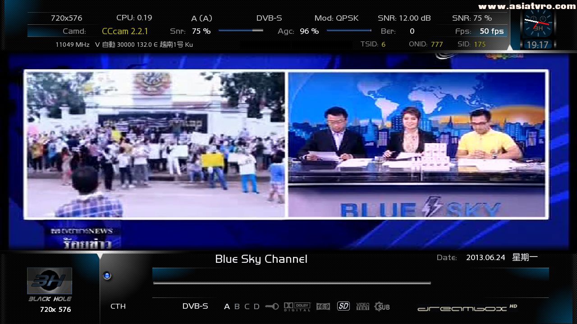
Task: Click the 19:17 digital time display
Action: pos(537,45)
